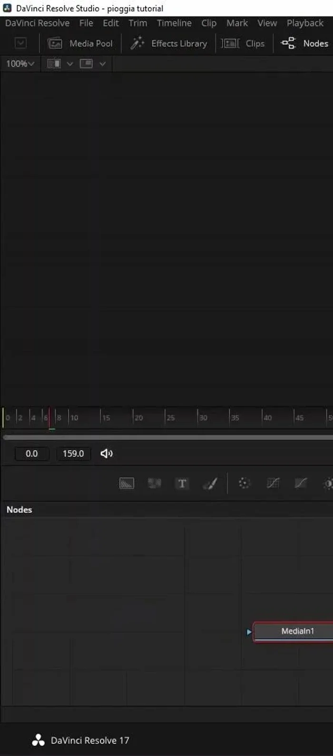
Task: Click the Nodes panel title label
Action: [x=19, y=510]
